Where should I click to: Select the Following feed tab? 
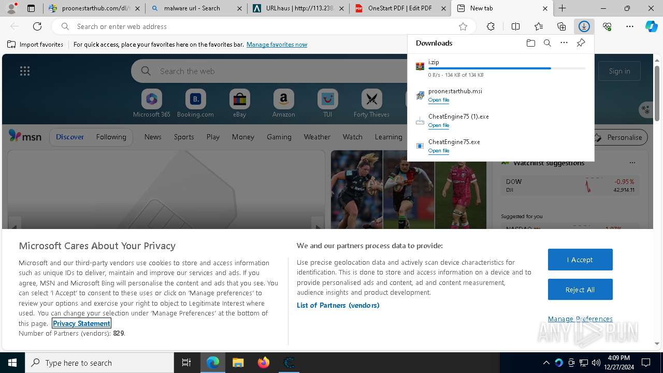tap(111, 137)
